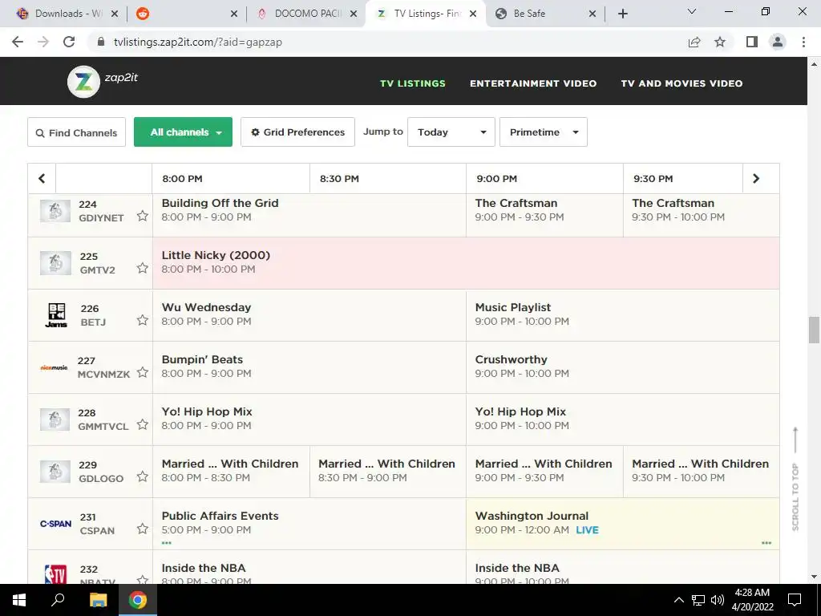Click the zap2it logo
Viewport: 821px width, 616px height.
point(103,81)
